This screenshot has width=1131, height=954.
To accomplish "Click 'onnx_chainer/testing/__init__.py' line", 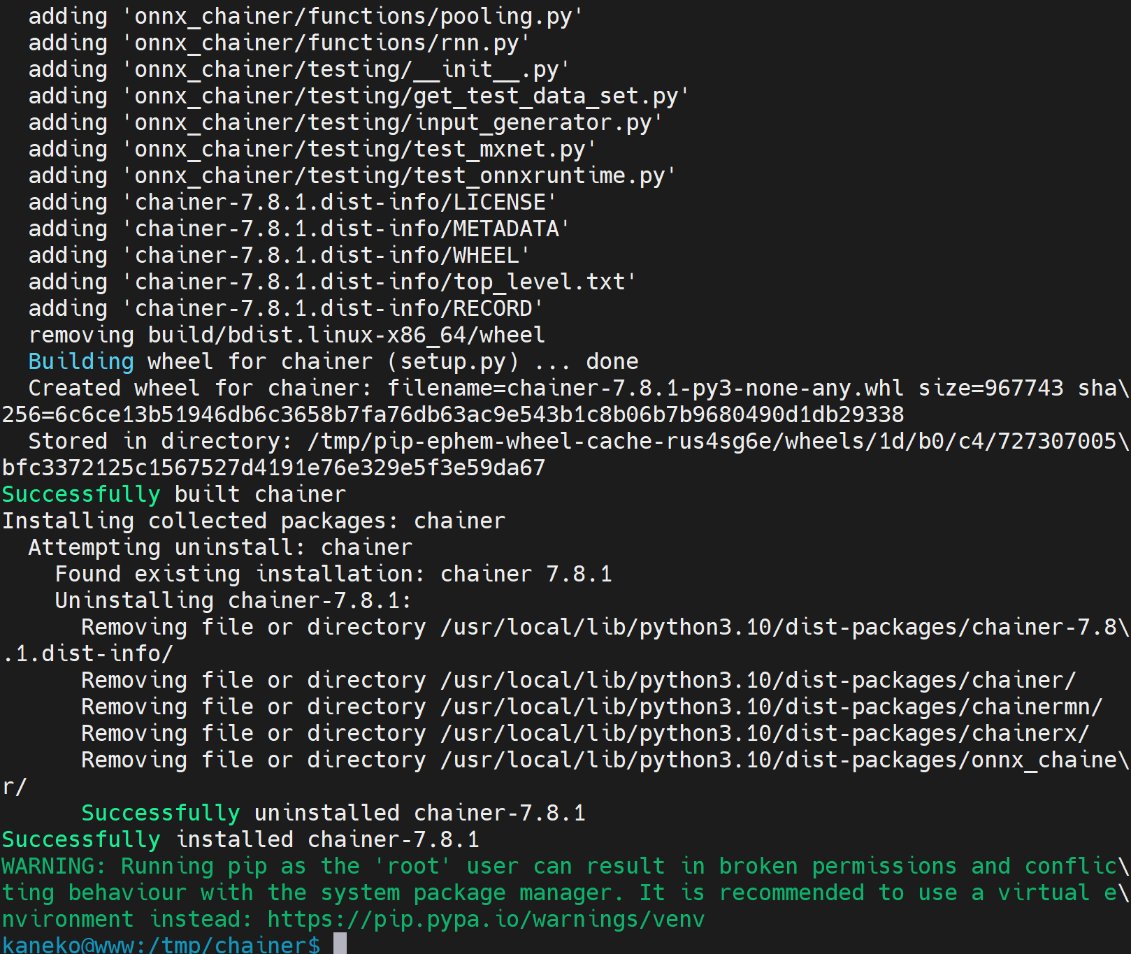I will tap(299, 68).
